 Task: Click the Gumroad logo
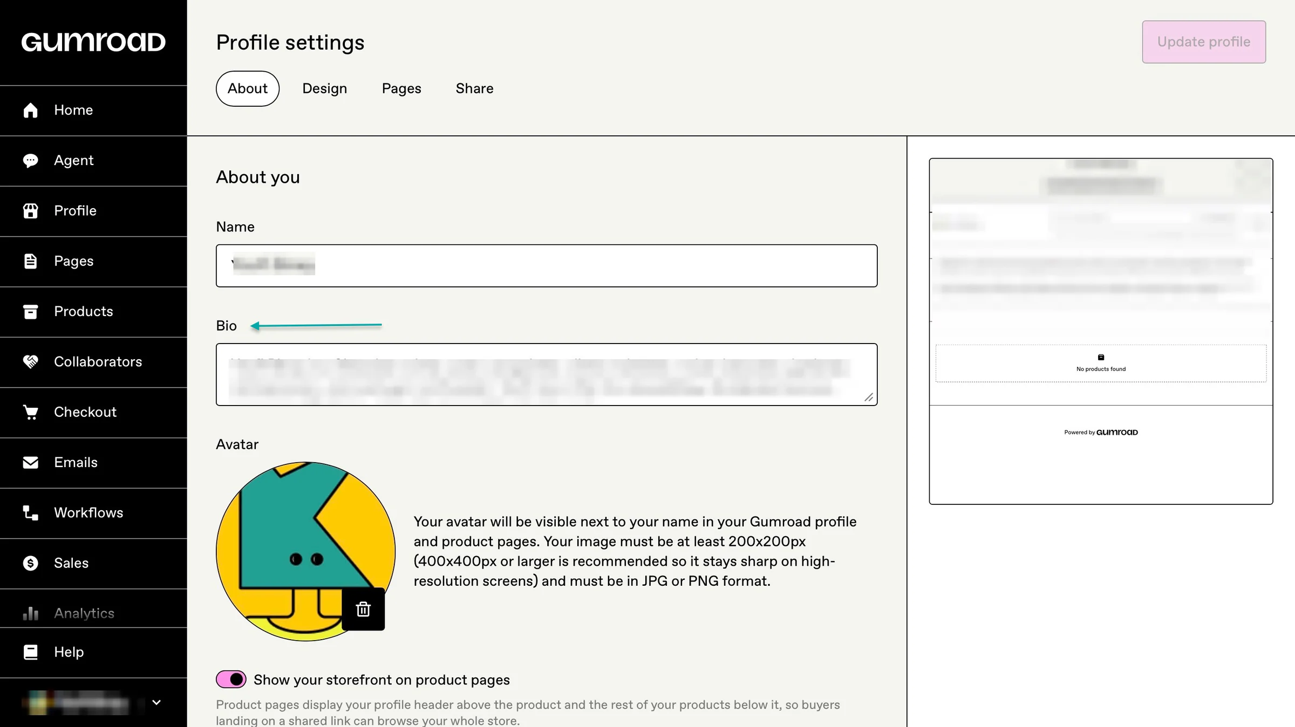[93, 42]
